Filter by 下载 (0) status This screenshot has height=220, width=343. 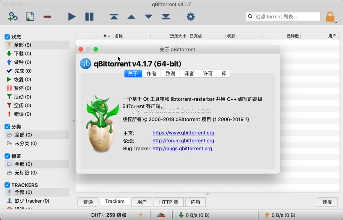pyautogui.click(x=37, y=53)
